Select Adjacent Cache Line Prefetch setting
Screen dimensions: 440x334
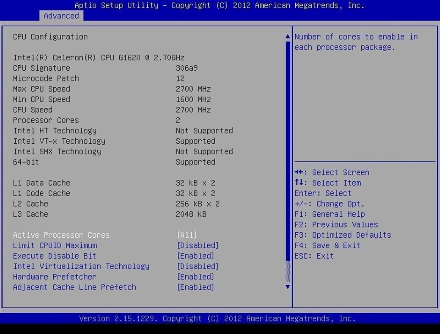pos(75,287)
